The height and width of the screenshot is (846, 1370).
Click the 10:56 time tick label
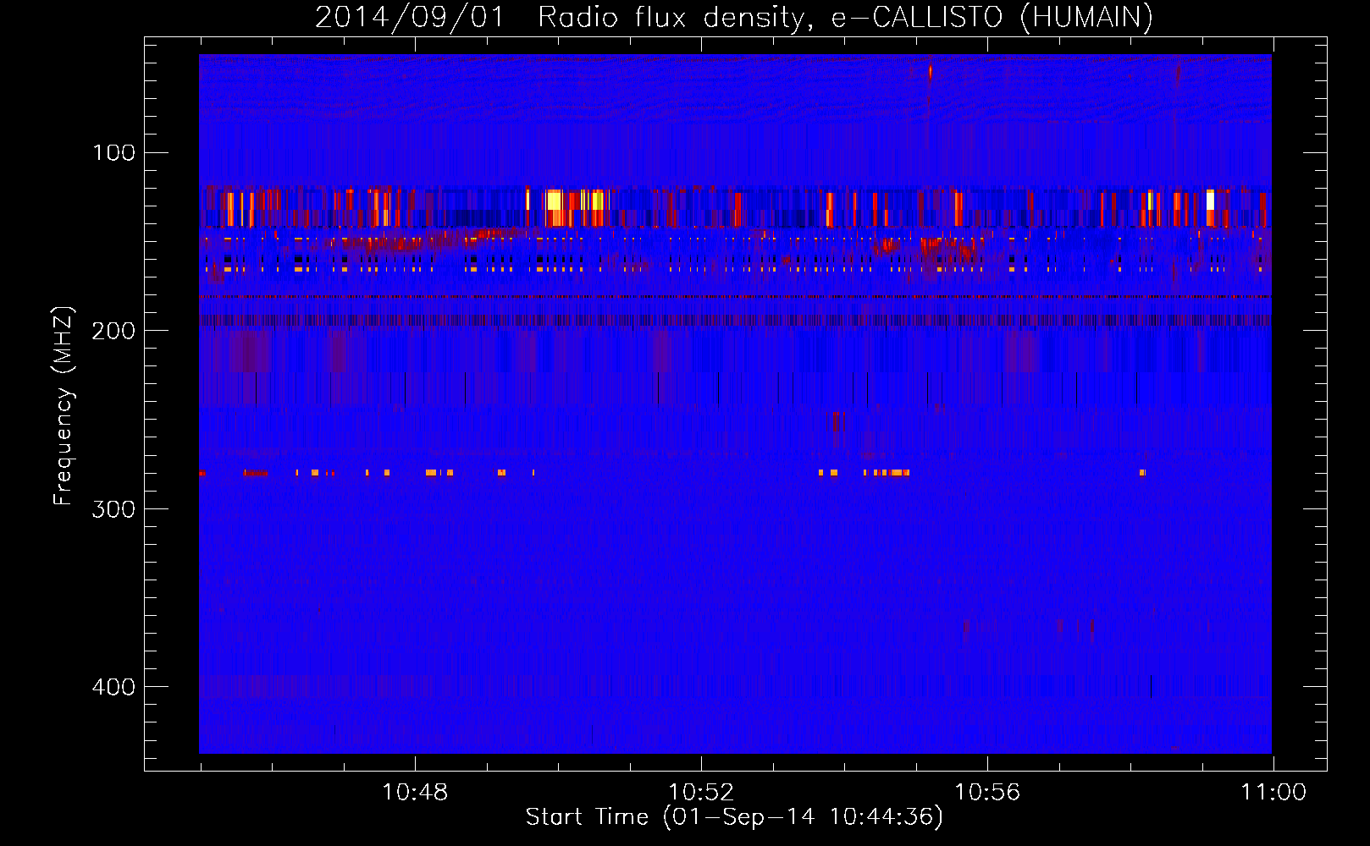click(987, 793)
